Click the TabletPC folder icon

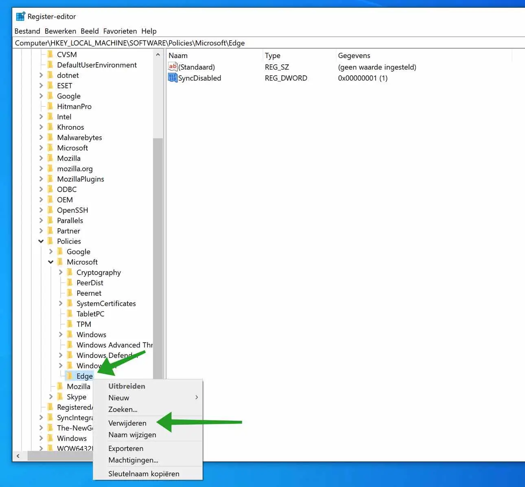(70, 314)
